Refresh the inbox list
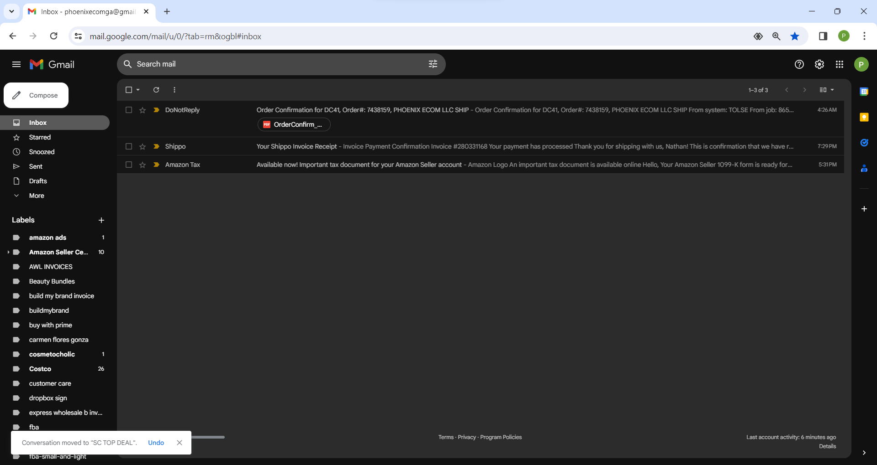 (x=156, y=90)
